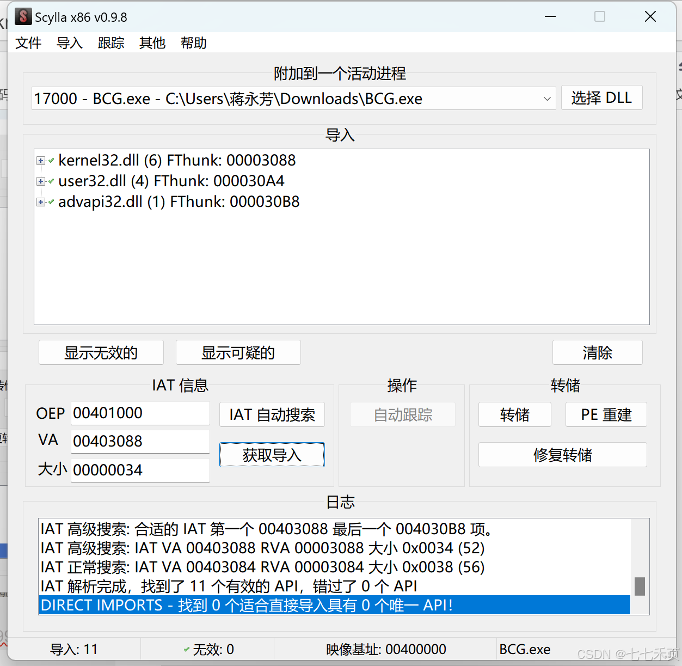Click status bar entry 导入: 11
Screen dimensions: 682x666
tap(74, 649)
